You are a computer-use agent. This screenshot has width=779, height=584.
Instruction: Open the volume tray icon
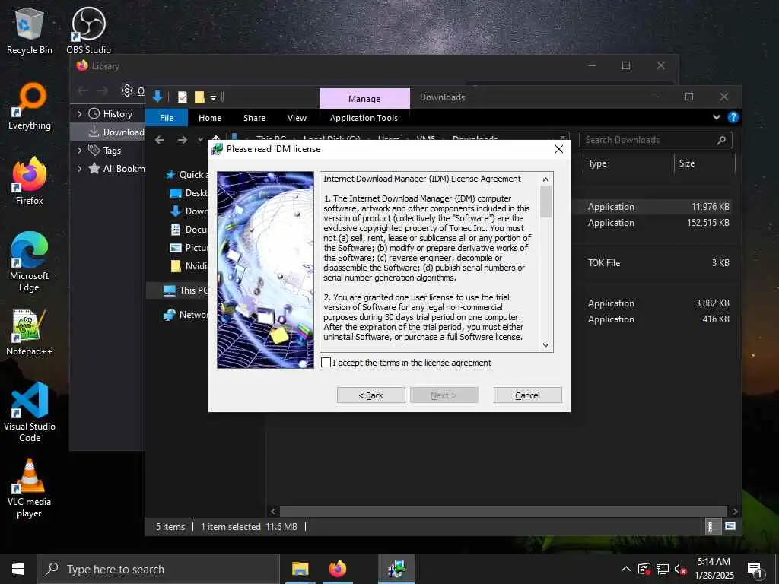coord(681,569)
